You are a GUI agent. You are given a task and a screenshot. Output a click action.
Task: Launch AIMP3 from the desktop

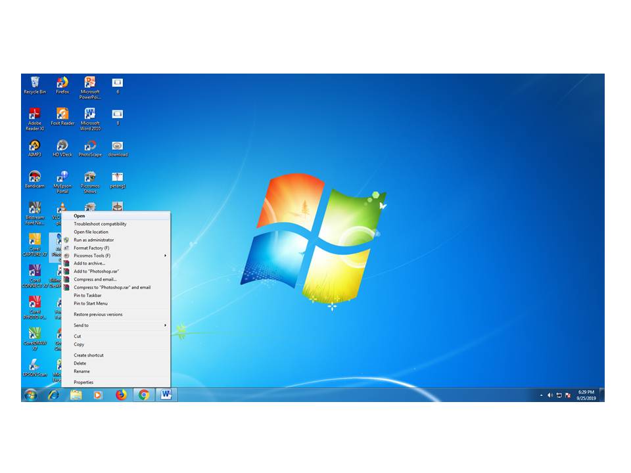[35, 146]
